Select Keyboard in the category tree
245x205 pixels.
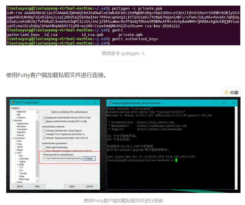tap(21, 112)
